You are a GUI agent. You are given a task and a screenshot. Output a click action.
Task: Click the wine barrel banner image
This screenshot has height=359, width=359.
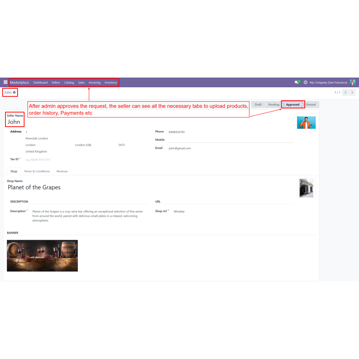click(x=42, y=256)
